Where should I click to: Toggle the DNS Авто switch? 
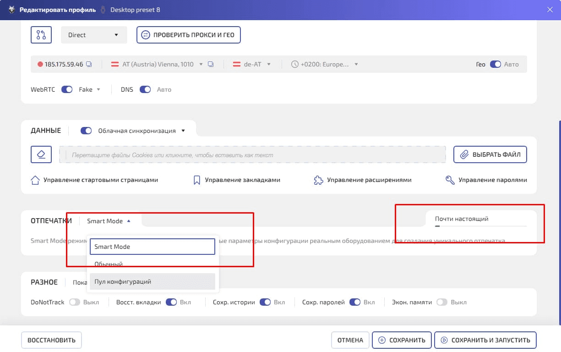[x=145, y=89]
